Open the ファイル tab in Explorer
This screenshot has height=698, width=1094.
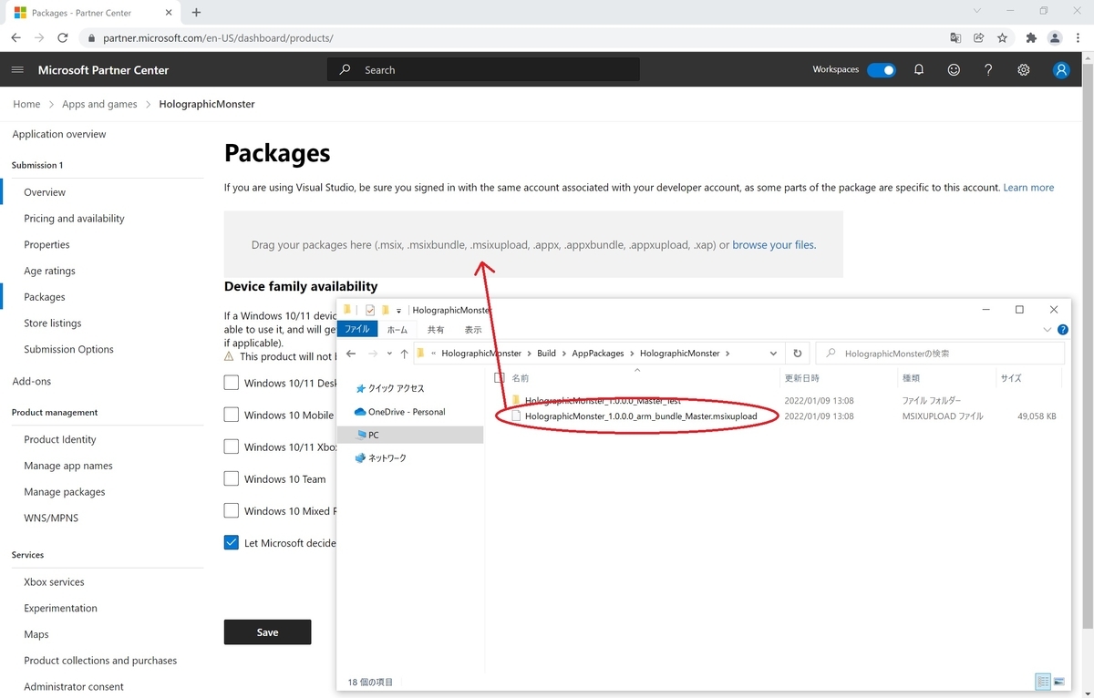click(356, 330)
